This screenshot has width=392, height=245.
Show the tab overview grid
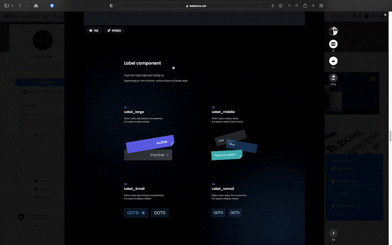click(321, 5)
